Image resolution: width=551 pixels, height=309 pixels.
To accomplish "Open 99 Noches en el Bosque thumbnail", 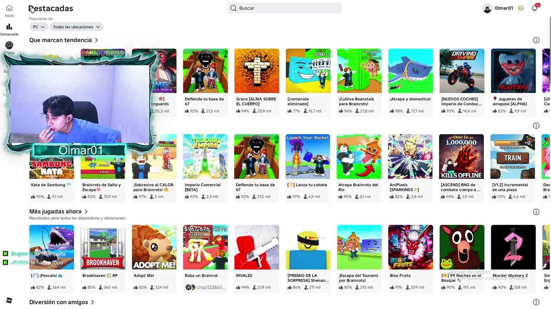I will 462,247.
